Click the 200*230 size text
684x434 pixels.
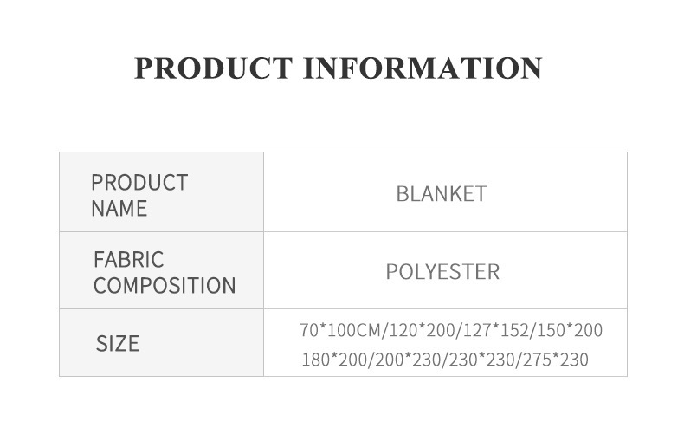tap(406, 360)
